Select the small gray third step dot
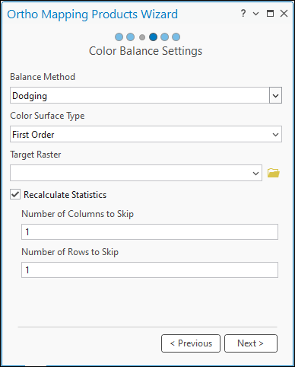This screenshot has height=367, width=295. click(x=142, y=37)
